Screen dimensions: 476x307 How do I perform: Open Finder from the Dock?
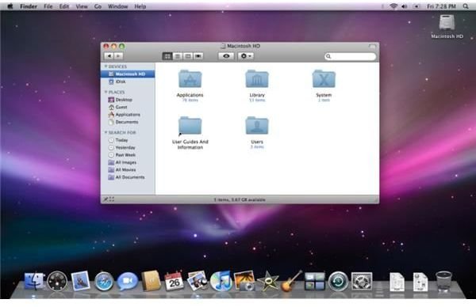click(x=33, y=281)
